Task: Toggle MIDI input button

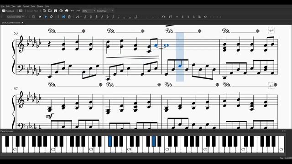Action: (x=33, y=17)
